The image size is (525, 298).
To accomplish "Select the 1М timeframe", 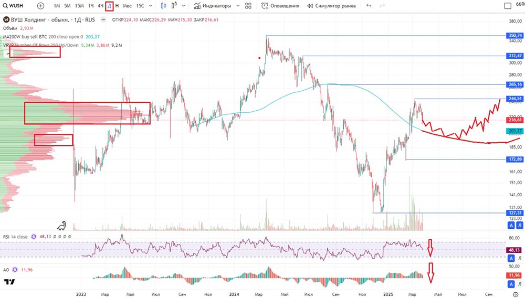I will tap(57, 6).
